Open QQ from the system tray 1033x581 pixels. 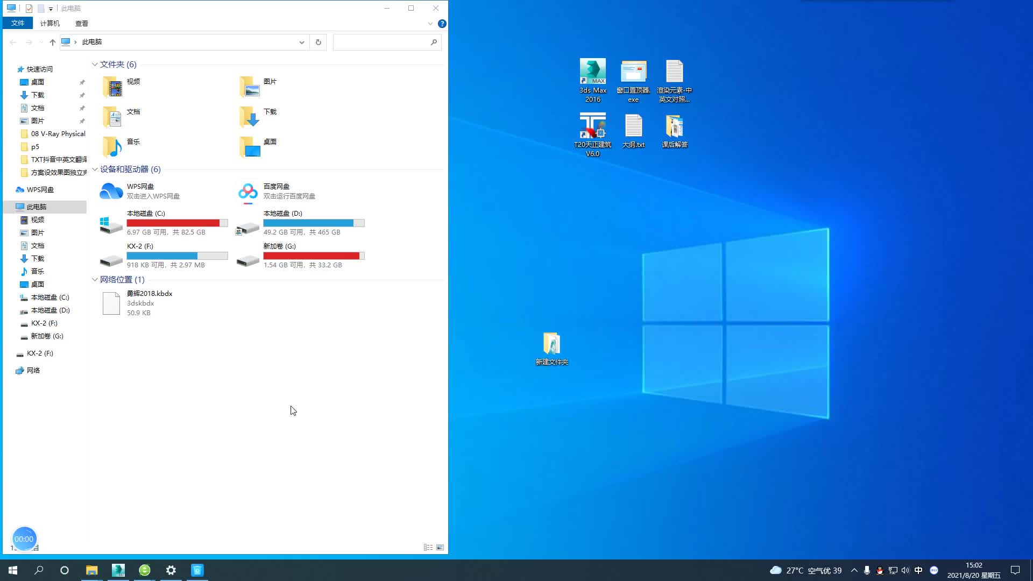tap(880, 570)
